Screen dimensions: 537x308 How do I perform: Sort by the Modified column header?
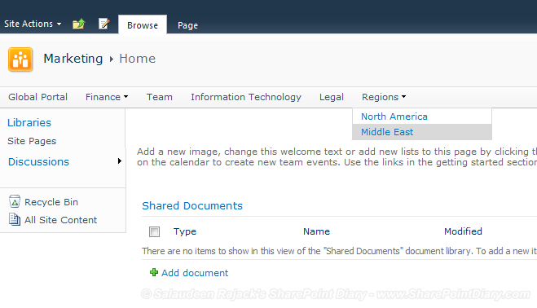click(463, 231)
